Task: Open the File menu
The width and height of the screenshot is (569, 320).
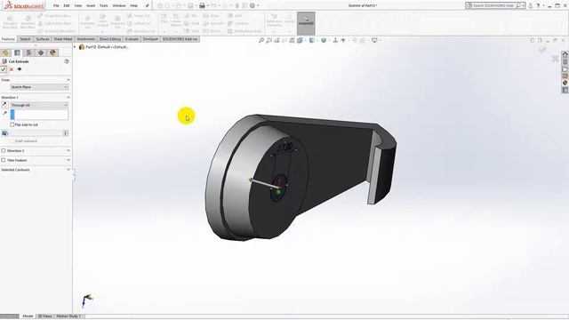Action: coord(56,5)
